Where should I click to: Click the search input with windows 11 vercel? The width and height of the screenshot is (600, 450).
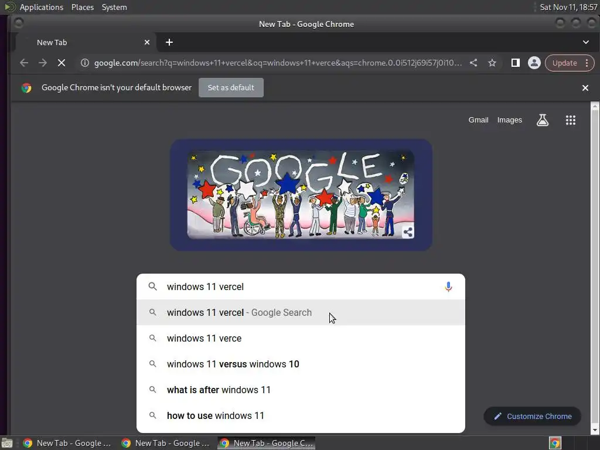click(x=301, y=287)
